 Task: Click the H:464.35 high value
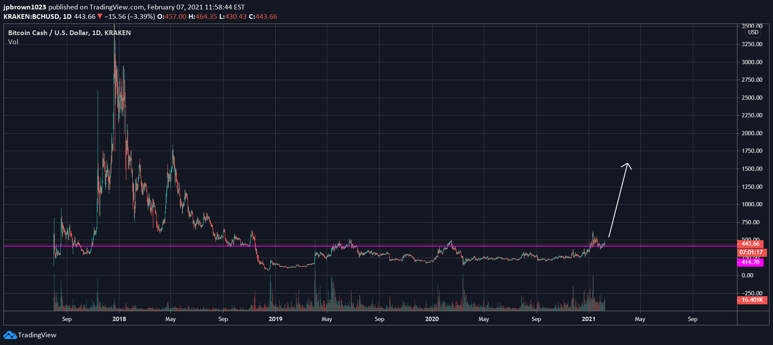click(203, 17)
